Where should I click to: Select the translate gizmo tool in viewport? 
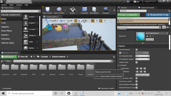coord(76,21)
